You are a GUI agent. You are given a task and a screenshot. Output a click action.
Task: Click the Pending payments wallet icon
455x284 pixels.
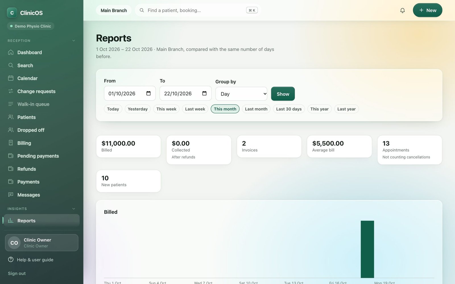[x=11, y=156]
